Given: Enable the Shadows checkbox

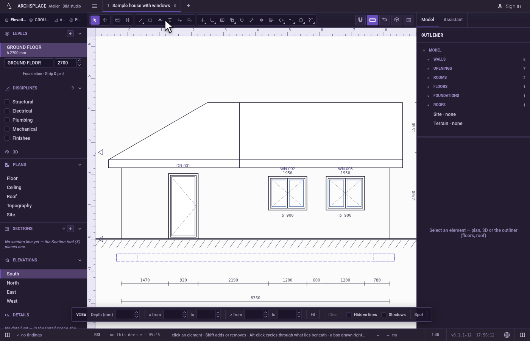Looking at the screenshot, I should [384, 314].
